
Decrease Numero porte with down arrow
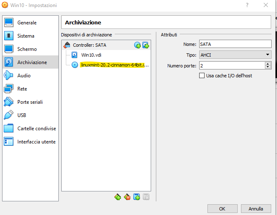click(268, 67)
